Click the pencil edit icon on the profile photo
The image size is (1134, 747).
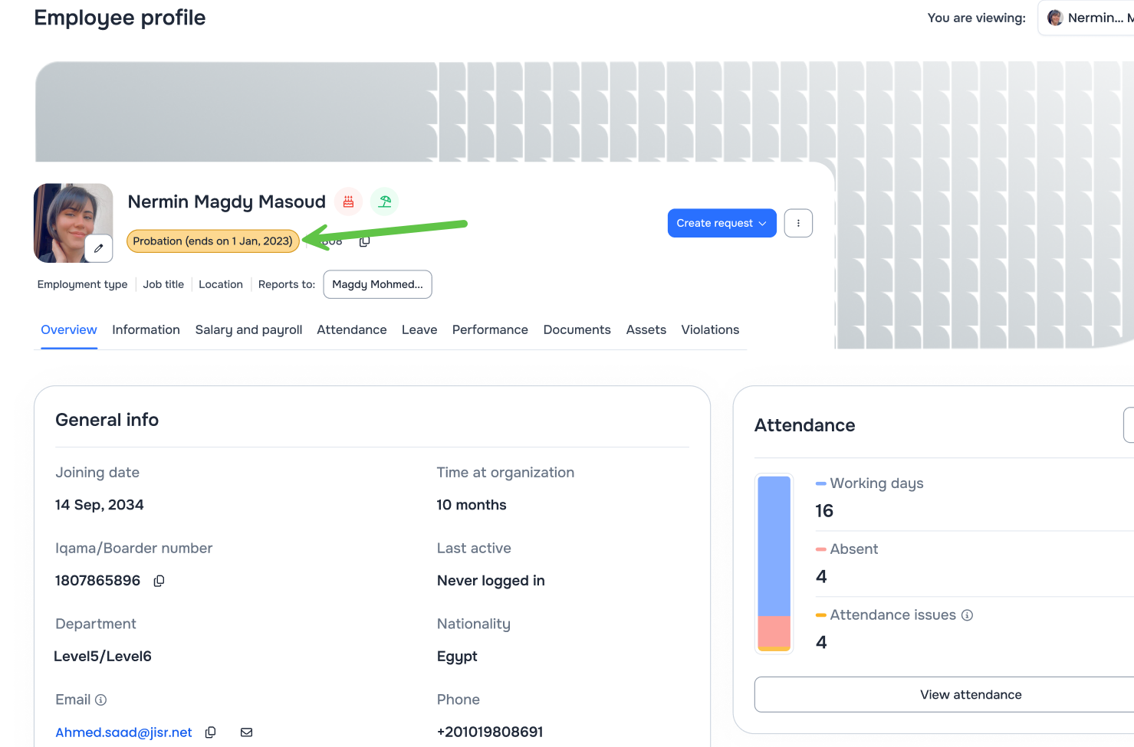[x=99, y=247]
